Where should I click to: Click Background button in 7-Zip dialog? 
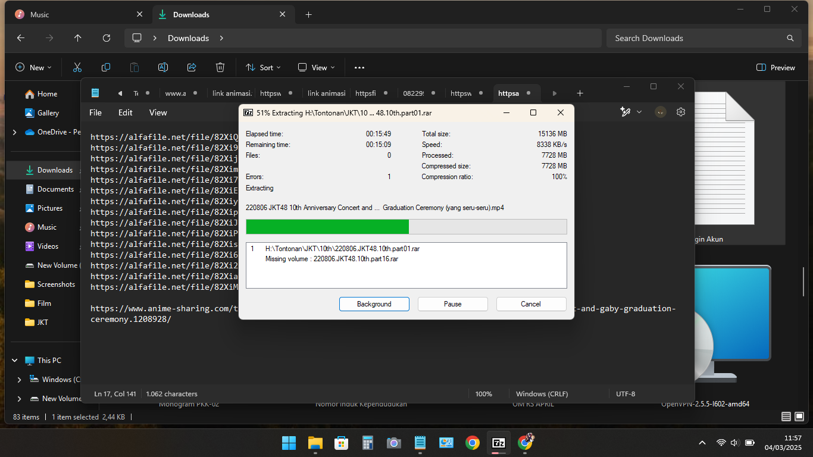pyautogui.click(x=374, y=304)
